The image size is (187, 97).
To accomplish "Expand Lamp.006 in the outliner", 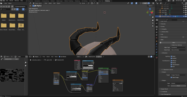I will [x=158, y=12].
